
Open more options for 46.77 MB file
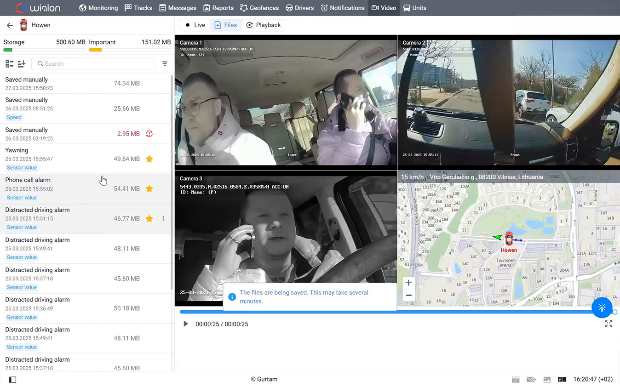[x=163, y=219]
